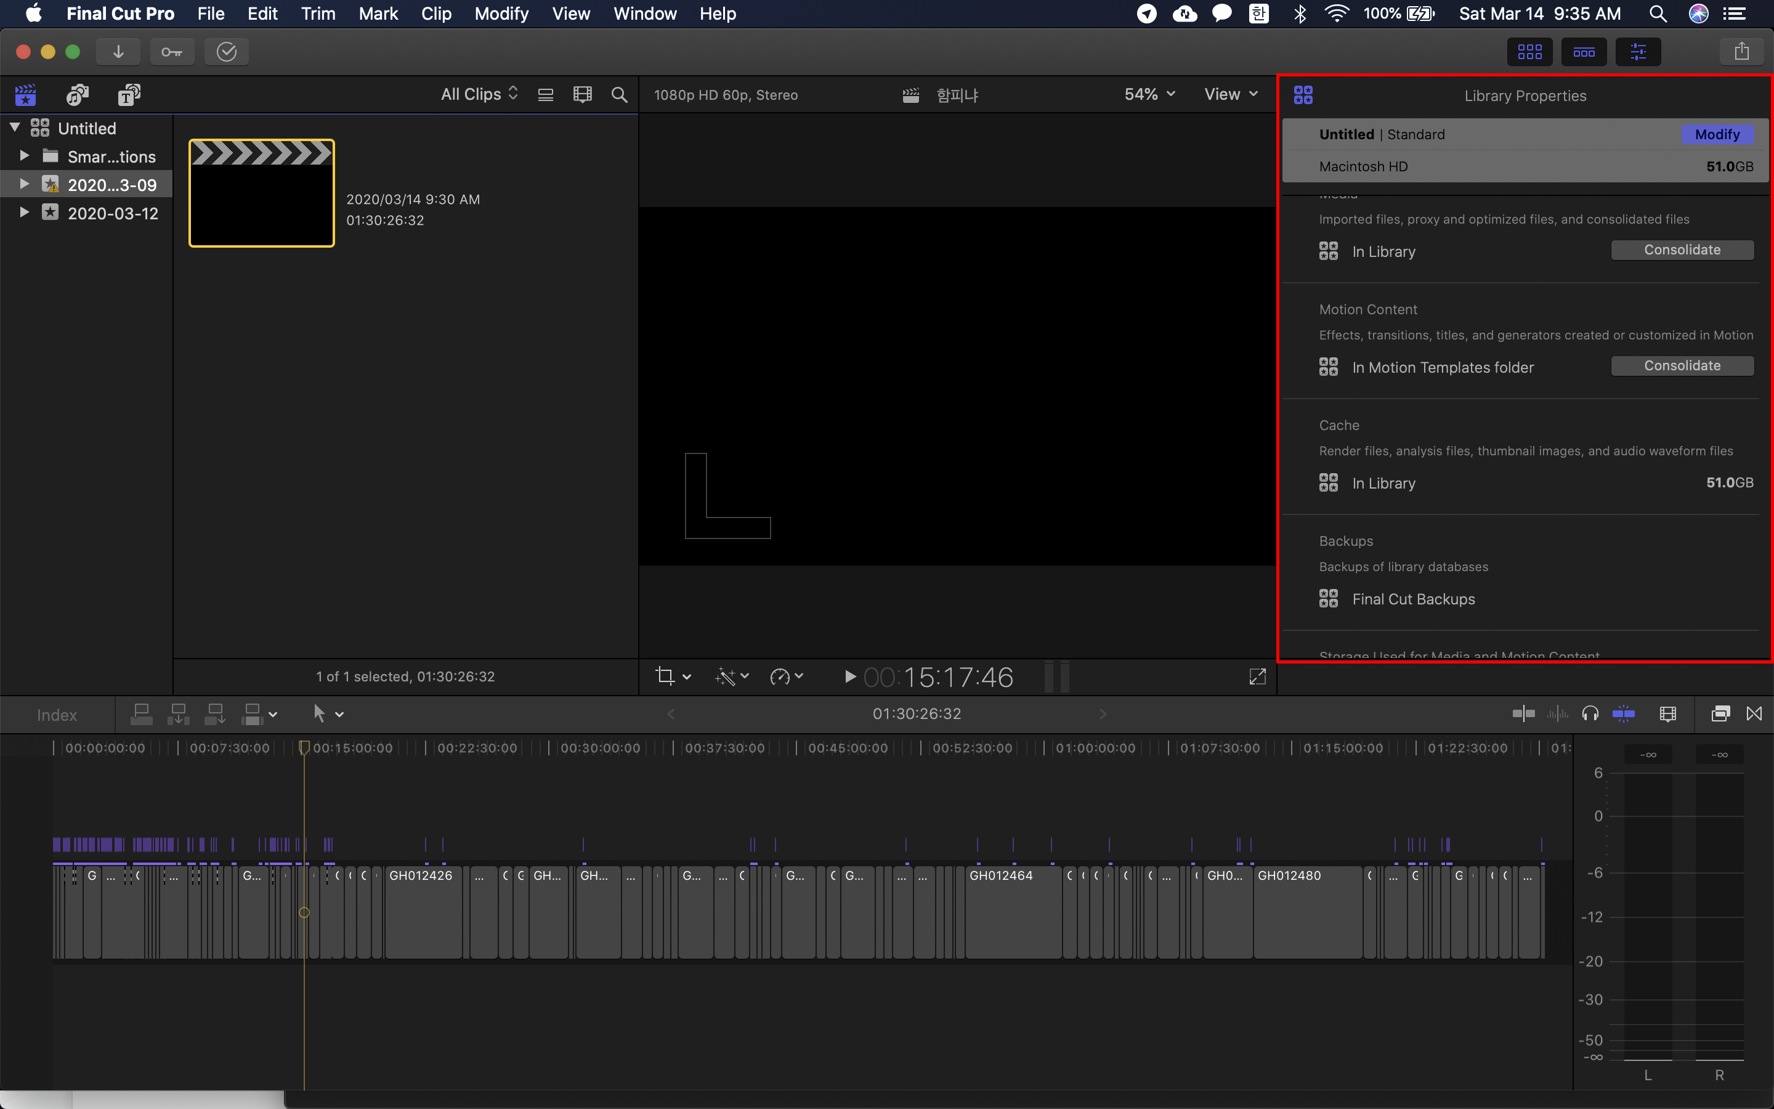Open the Keyword Editor key icon
The image size is (1774, 1109).
tap(172, 52)
